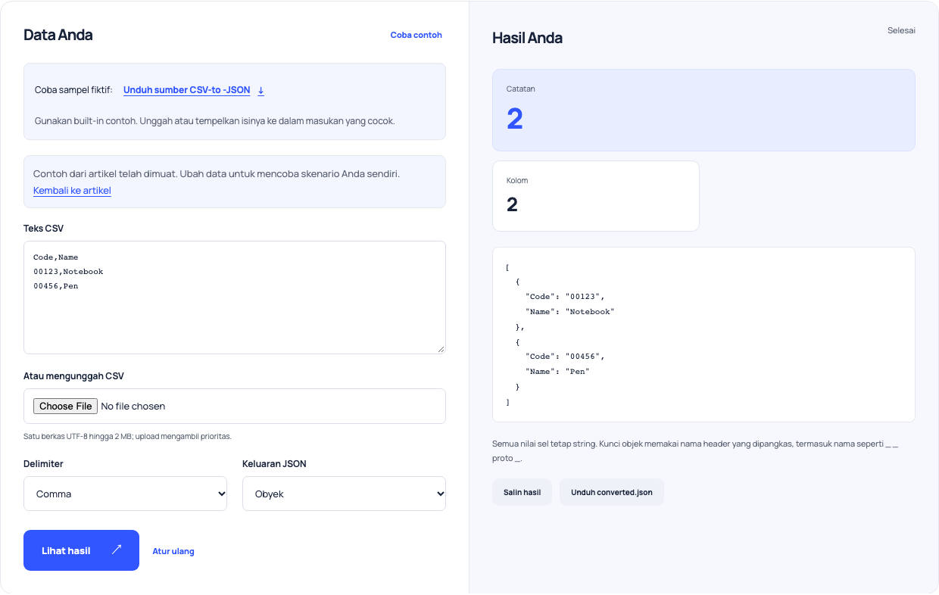Click the Semua nilai sel tetap string note

(694, 451)
